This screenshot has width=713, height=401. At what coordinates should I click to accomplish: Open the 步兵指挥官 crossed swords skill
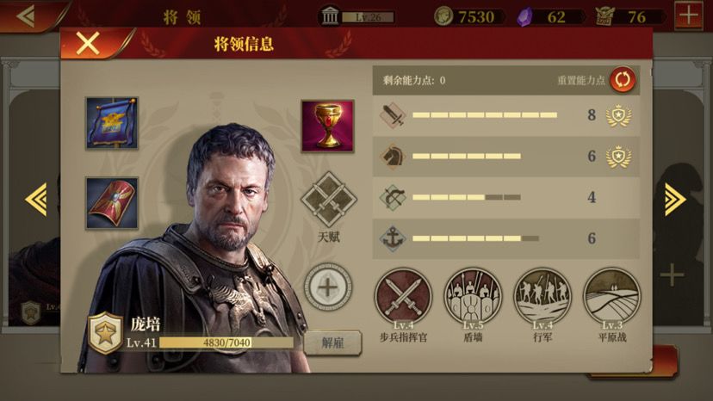click(x=403, y=296)
